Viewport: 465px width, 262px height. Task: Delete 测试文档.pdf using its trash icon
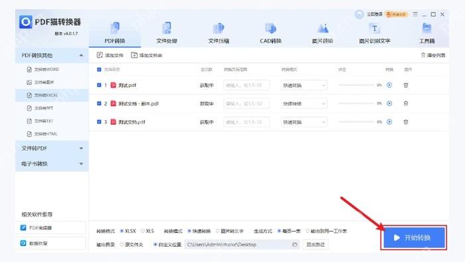(x=406, y=122)
